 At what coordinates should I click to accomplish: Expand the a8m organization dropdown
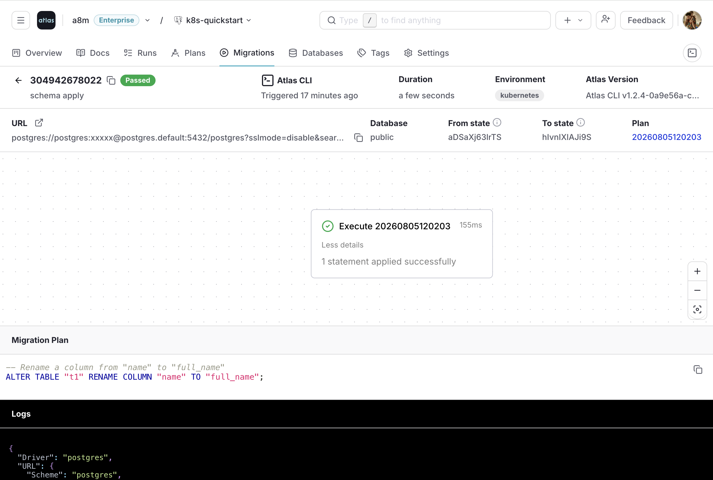(x=147, y=20)
